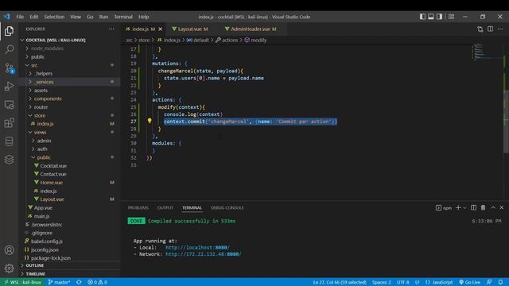Click the feedback icon in the status bar
Viewport: 509px width, 286px height.
(489, 282)
